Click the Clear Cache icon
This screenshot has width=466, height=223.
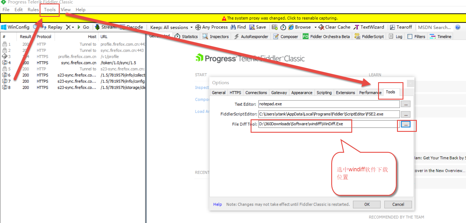321,27
